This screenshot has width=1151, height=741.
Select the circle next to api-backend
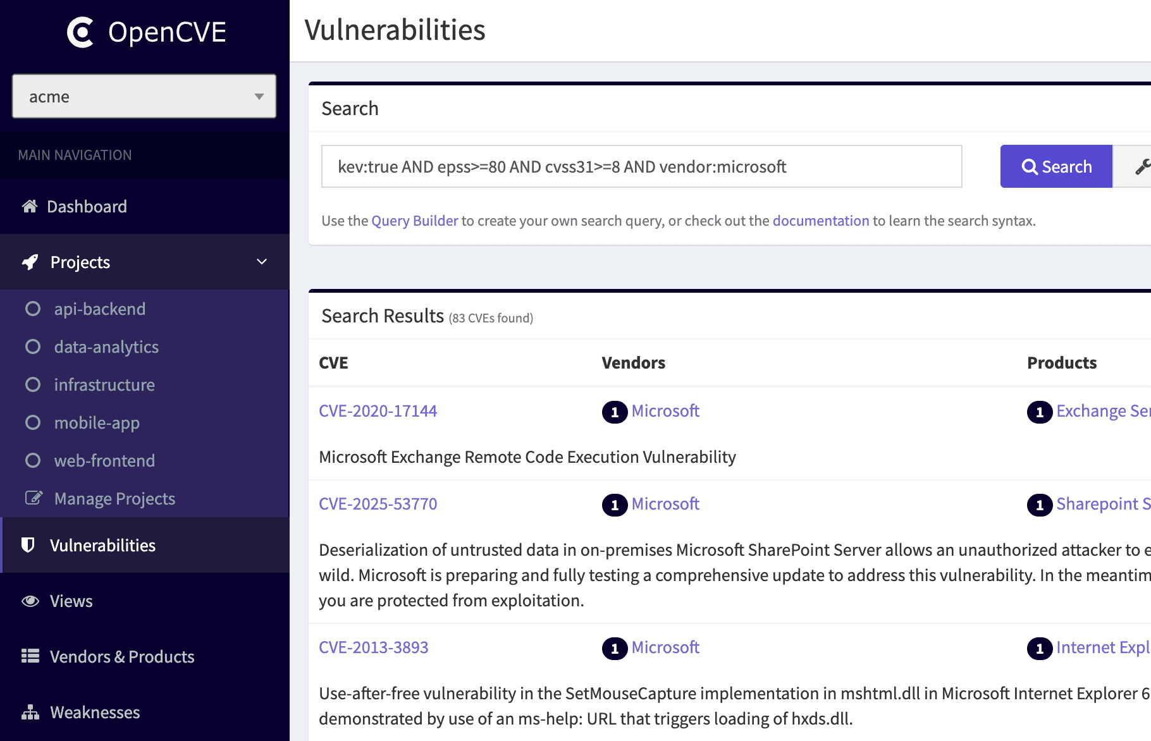pos(33,309)
